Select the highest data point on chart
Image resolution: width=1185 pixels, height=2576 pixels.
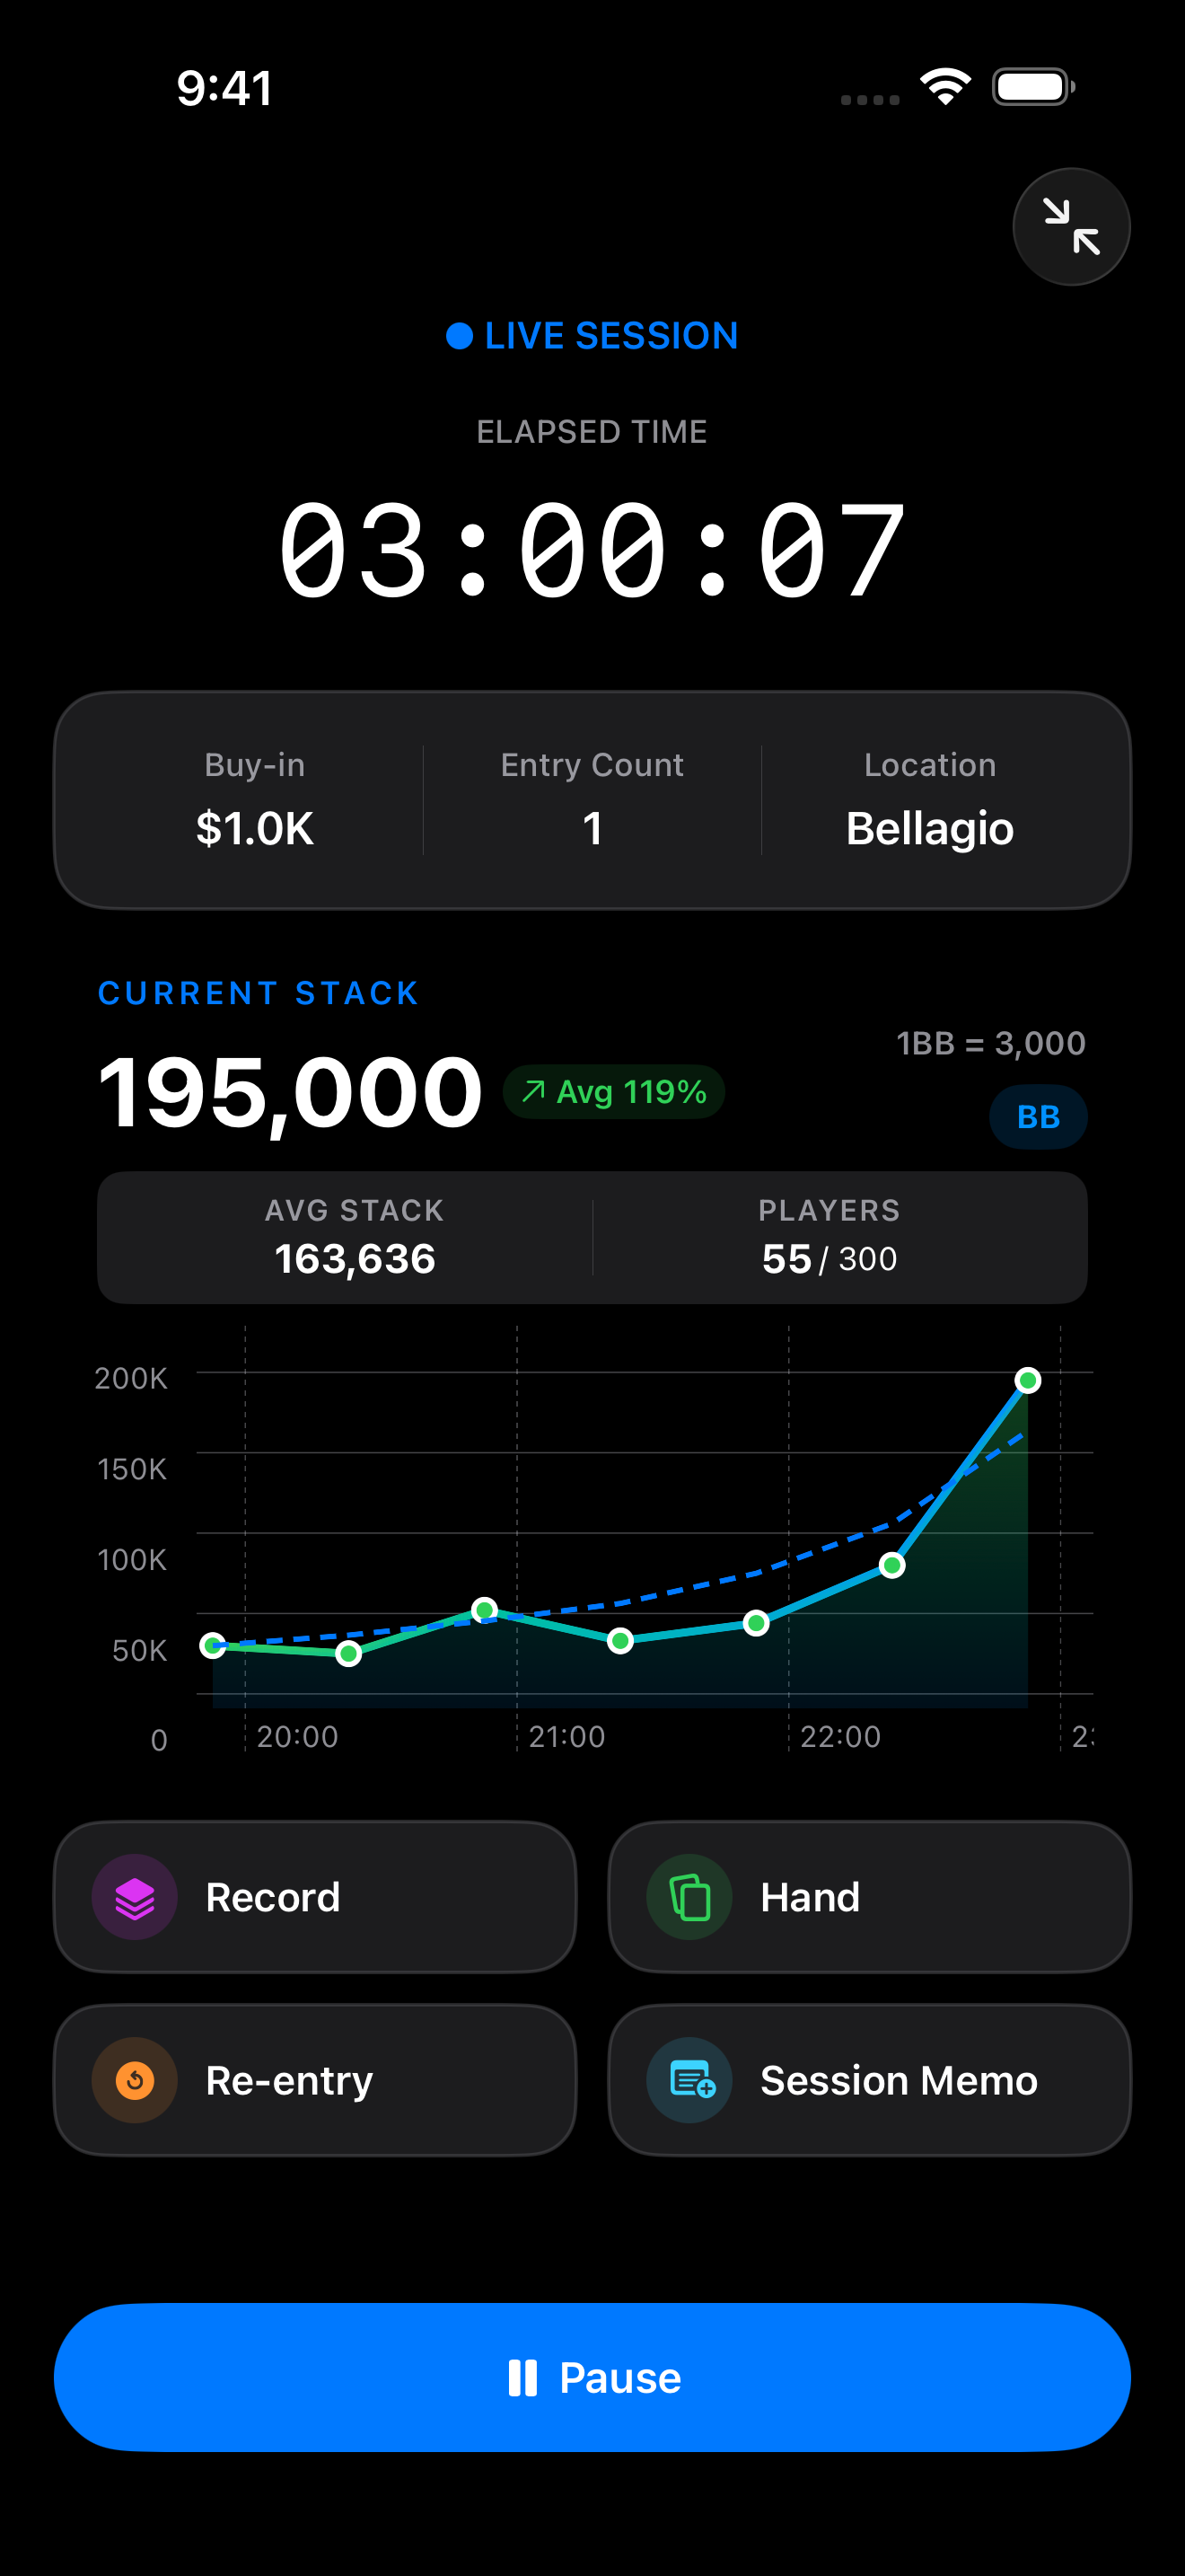[1027, 1380]
